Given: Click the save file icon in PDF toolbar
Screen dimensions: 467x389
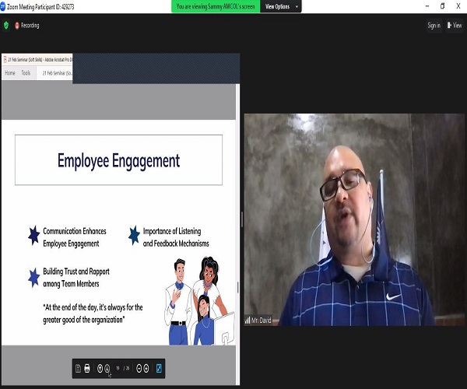Looking at the screenshot, I should click(x=78, y=369).
